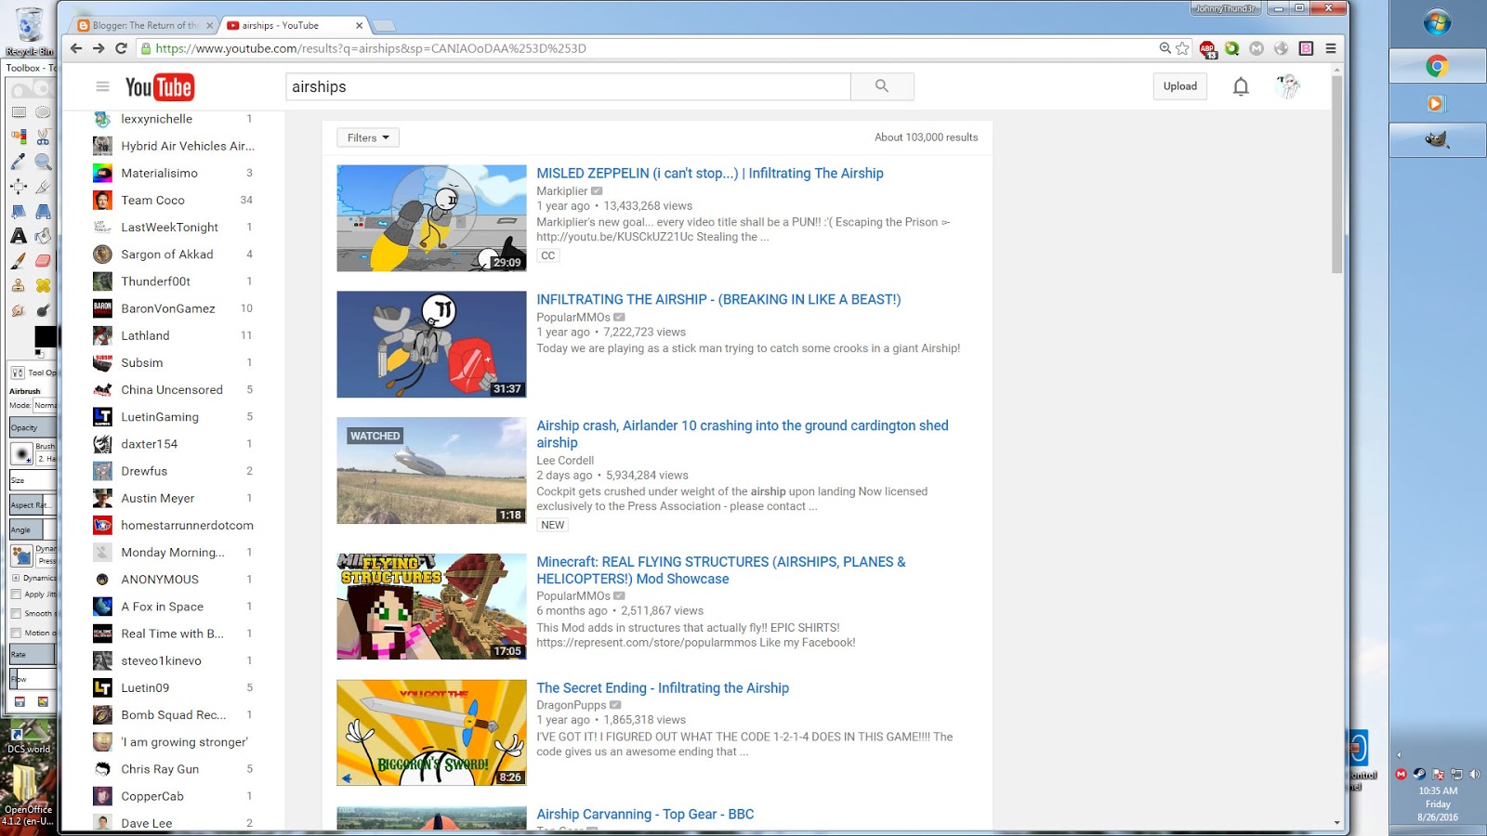Expand Dynamics Options in GIMP tool options
This screenshot has width=1487, height=836.
click(x=16, y=578)
